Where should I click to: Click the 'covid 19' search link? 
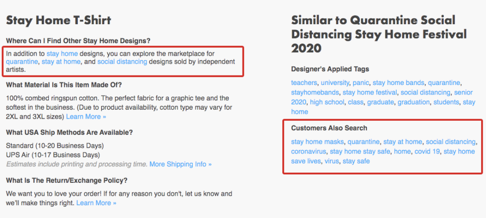(x=427, y=152)
